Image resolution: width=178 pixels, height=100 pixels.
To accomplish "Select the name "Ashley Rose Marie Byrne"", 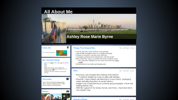I will pos(90,37).
